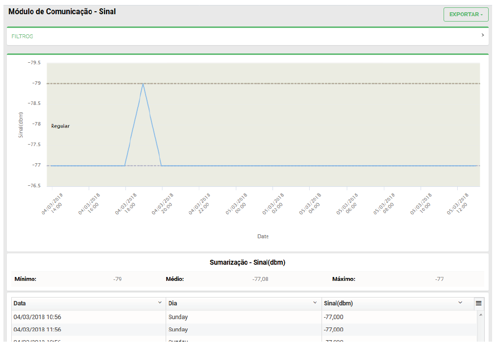Click the Mínimo value -79 in summary
497x350 pixels.
pos(117,279)
